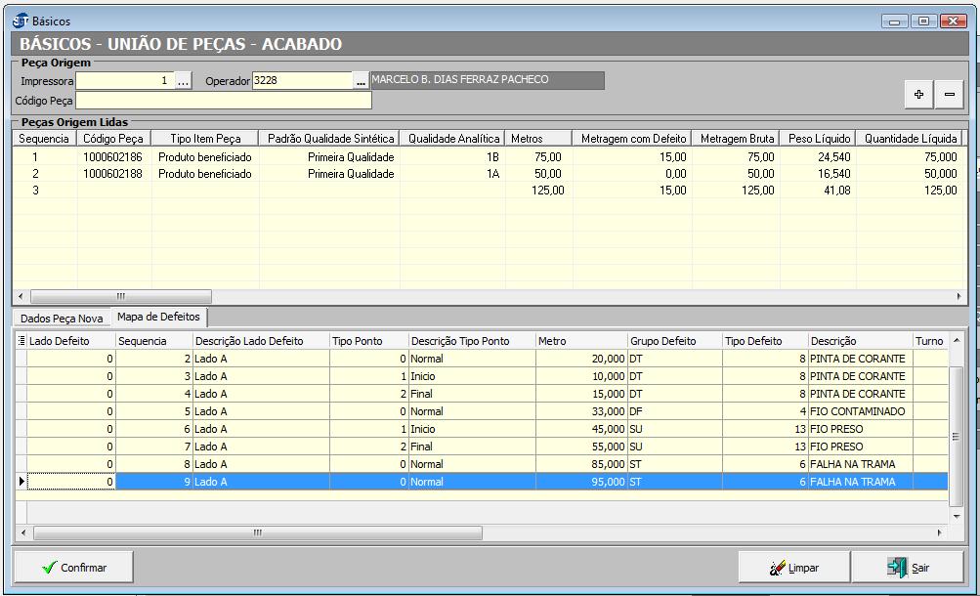The width and height of the screenshot is (980, 596).
Task: Select the Mapa de Defeitos tab
Action: pyautogui.click(x=157, y=318)
